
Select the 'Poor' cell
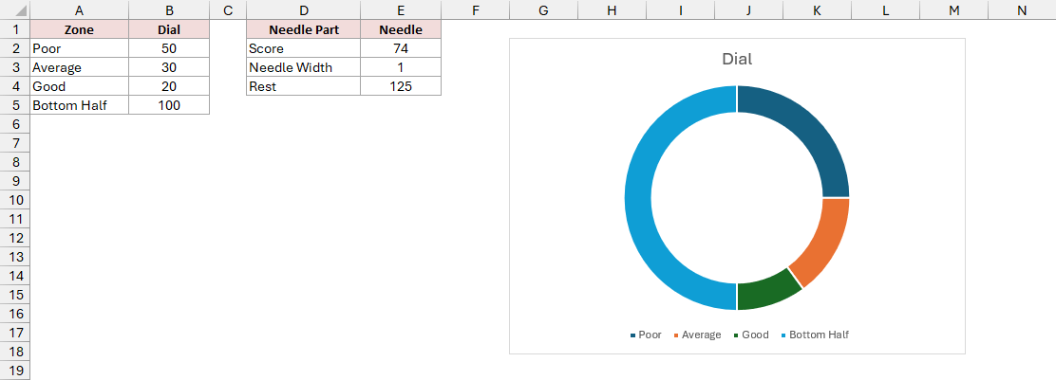pos(80,48)
